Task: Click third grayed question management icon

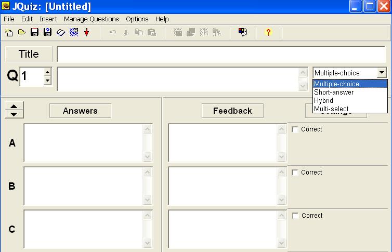Action: tap(204, 32)
